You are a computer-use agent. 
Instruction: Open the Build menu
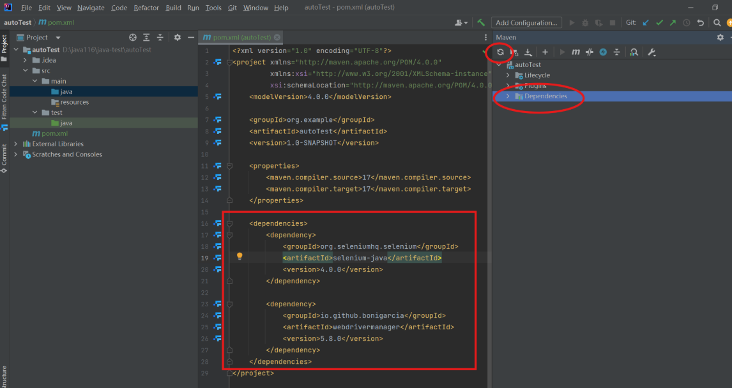tap(173, 8)
